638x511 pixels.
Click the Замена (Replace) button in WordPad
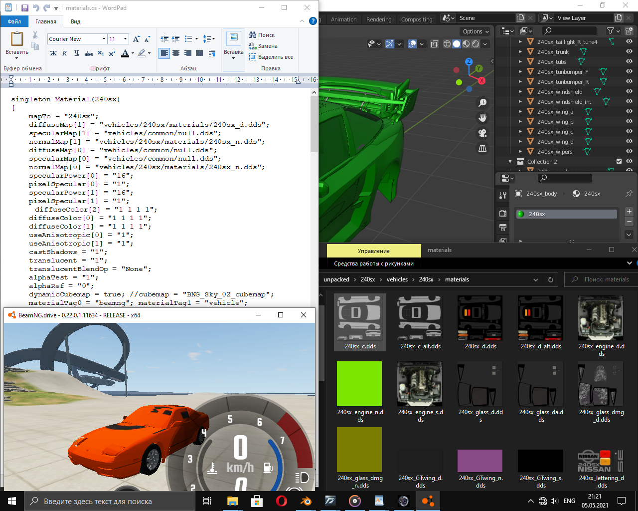point(263,46)
